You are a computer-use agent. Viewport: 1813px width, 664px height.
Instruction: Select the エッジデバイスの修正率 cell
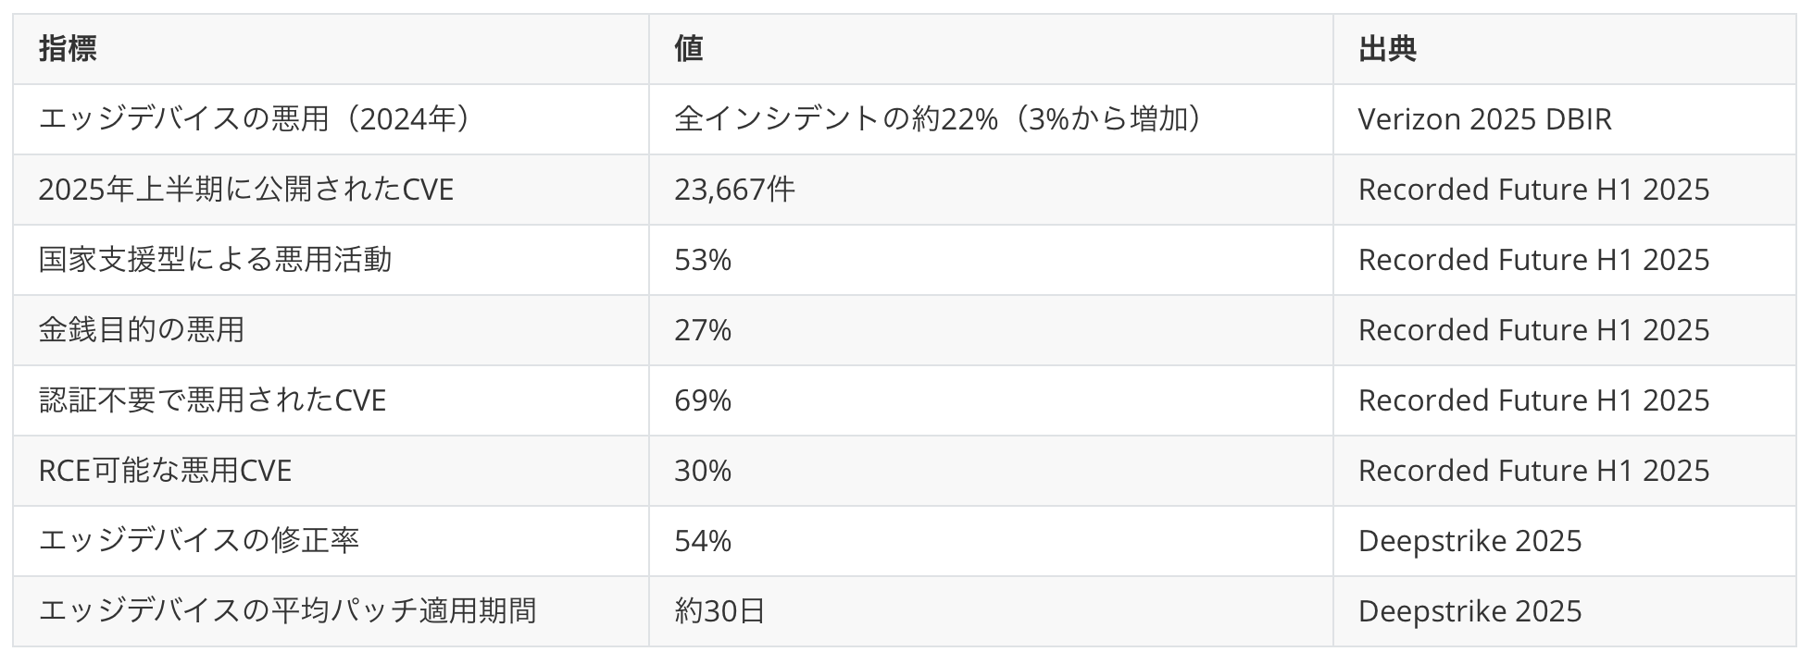tap(198, 541)
